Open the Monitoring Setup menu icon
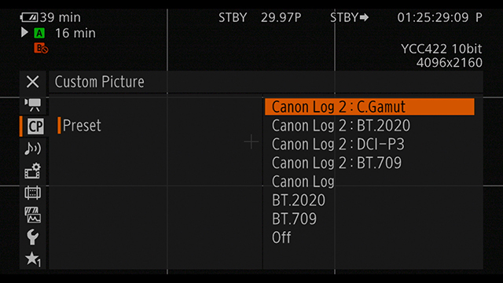The height and width of the screenshot is (283, 503). [33, 193]
